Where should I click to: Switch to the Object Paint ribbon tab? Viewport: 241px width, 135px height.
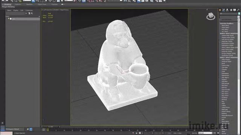coord(42,4)
